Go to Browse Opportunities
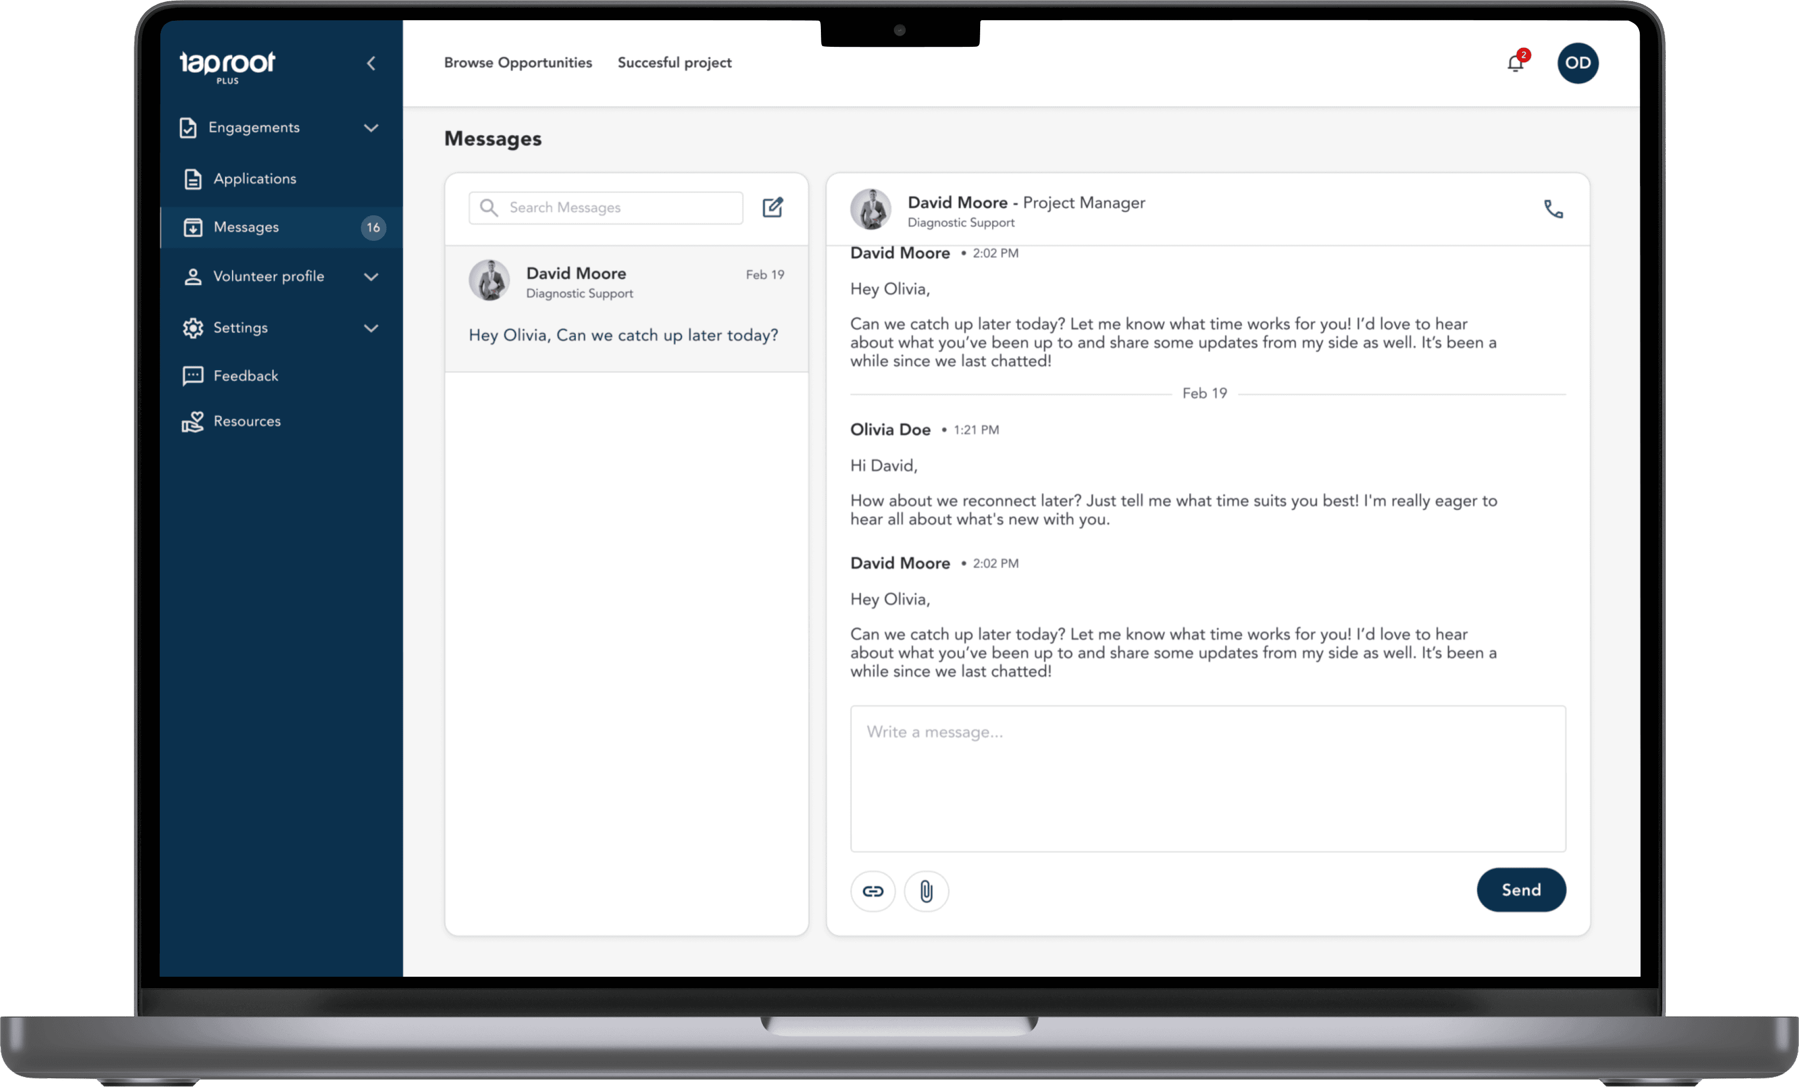Screen dimensions: 1799x1087 pyautogui.click(x=517, y=63)
